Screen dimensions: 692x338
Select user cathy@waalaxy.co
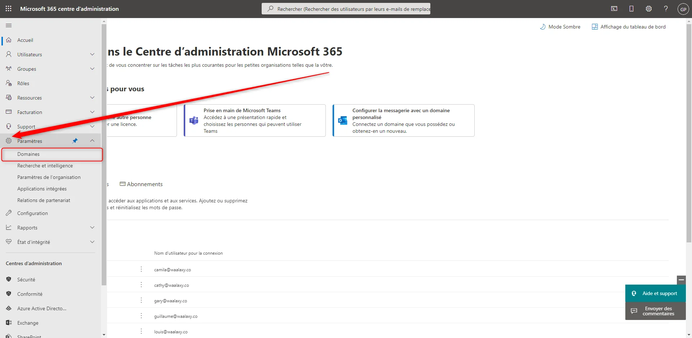(172, 285)
